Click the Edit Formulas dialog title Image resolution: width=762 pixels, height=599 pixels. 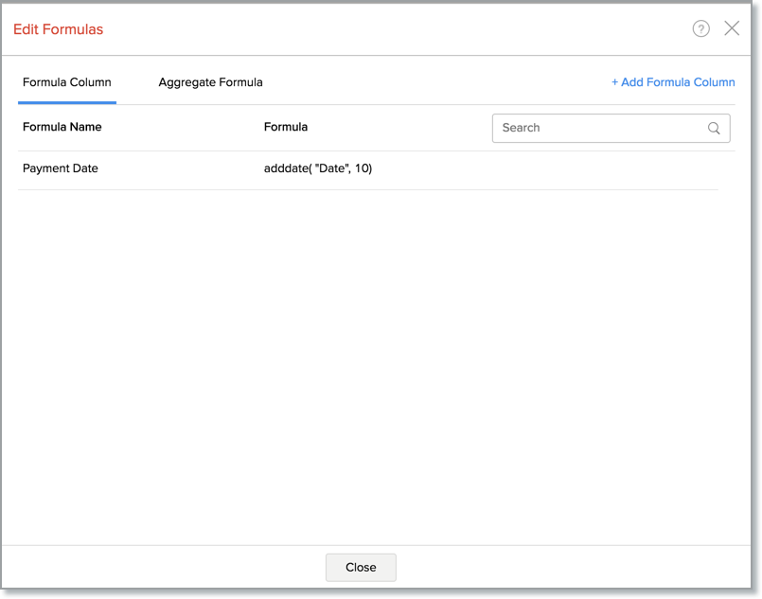click(x=59, y=29)
